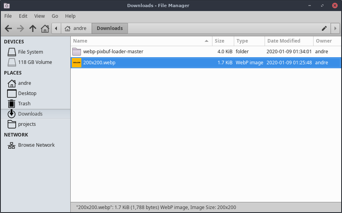Viewport: 342px width, 213px height.
Task: Open the Trash in Places
Action: [x=24, y=103]
